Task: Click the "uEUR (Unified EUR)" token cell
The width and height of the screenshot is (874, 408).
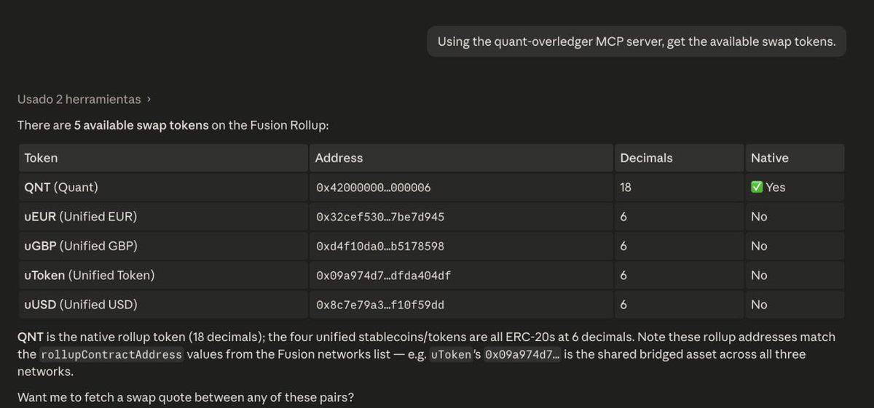Action: [163, 217]
